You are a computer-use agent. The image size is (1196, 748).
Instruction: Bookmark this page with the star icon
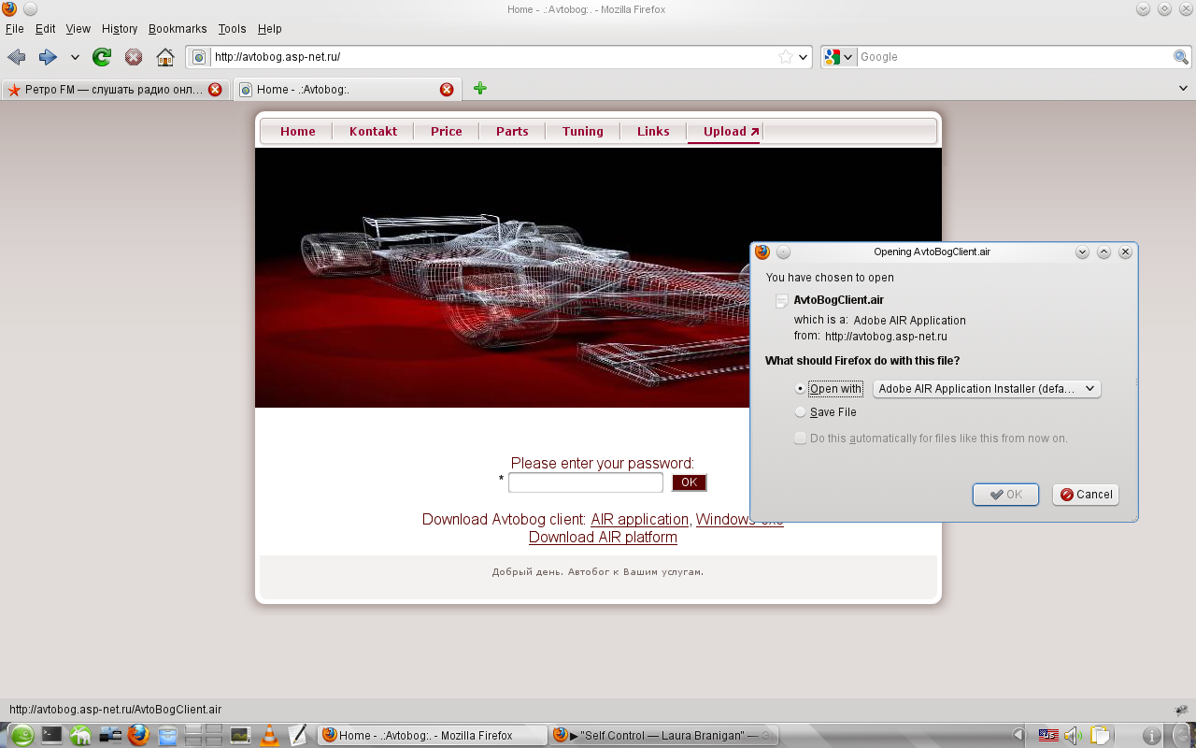(x=786, y=57)
